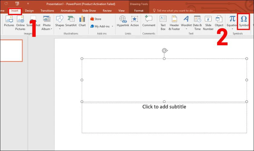Open the Symbol dialog
254x151 pixels.
click(x=243, y=21)
